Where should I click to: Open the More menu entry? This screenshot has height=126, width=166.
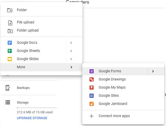pos(41,67)
